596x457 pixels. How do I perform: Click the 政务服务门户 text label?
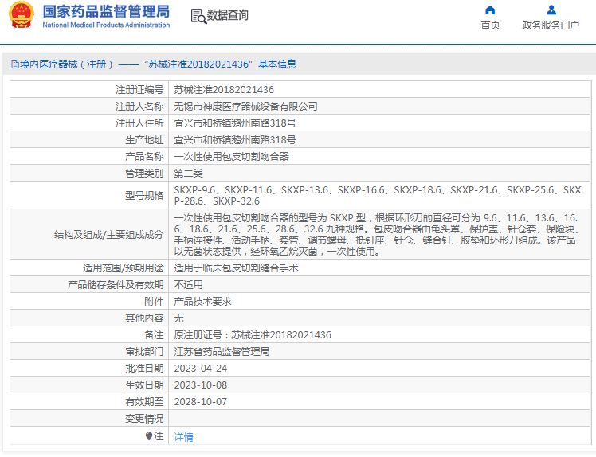551,25
